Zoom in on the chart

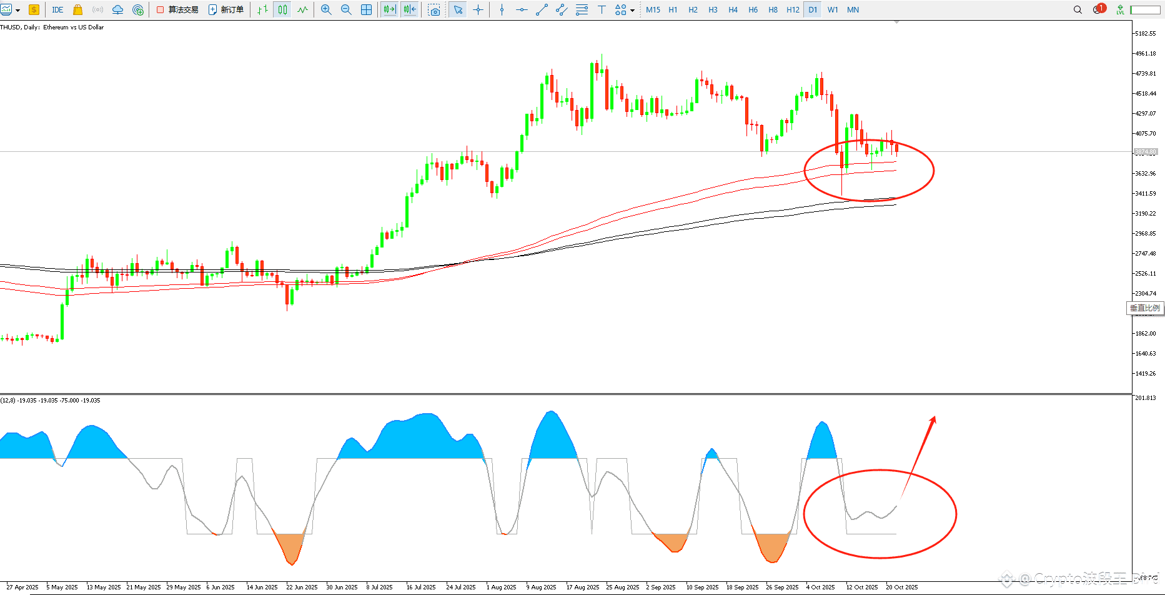[x=326, y=9]
